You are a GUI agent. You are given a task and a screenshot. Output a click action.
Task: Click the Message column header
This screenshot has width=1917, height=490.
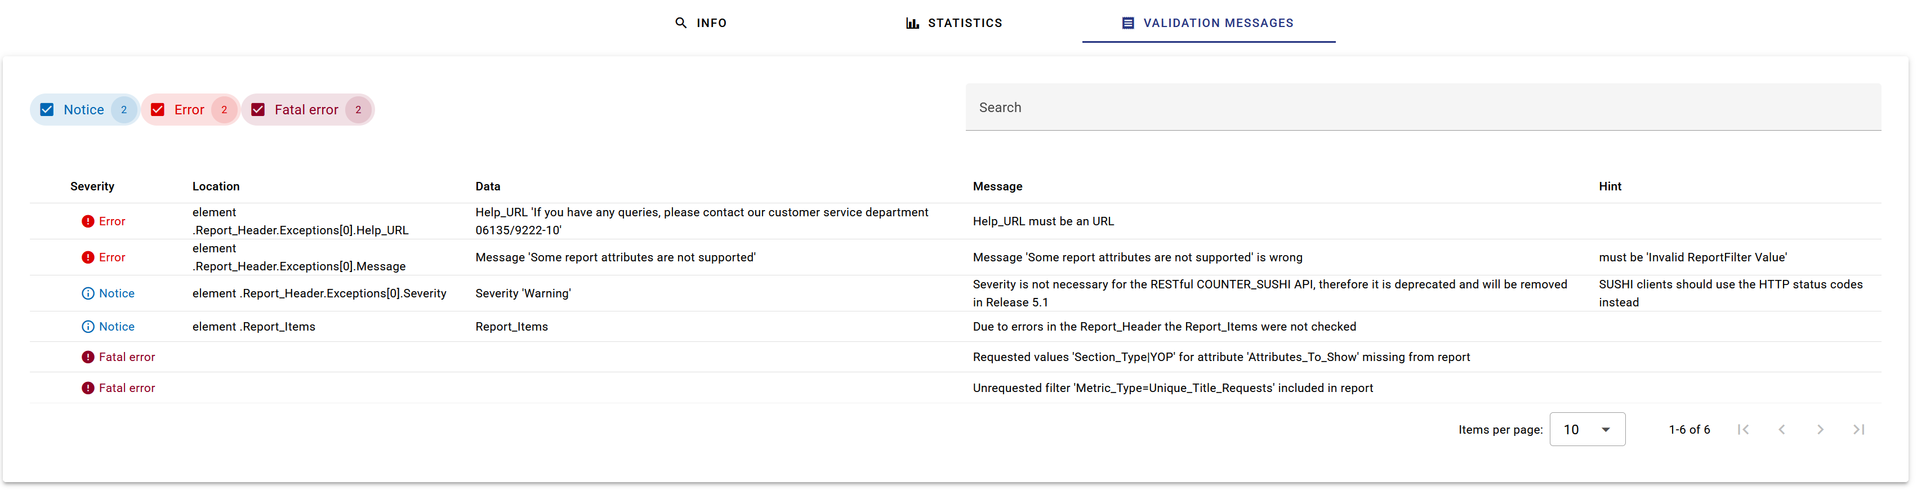click(x=997, y=186)
